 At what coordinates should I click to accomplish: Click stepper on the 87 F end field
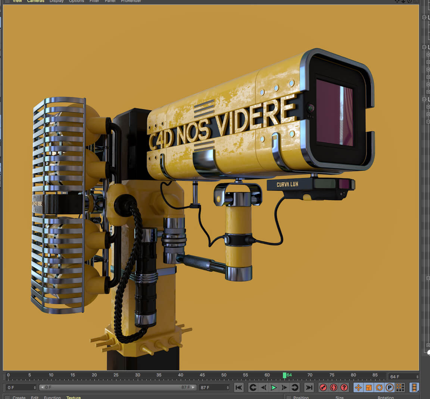point(227,387)
